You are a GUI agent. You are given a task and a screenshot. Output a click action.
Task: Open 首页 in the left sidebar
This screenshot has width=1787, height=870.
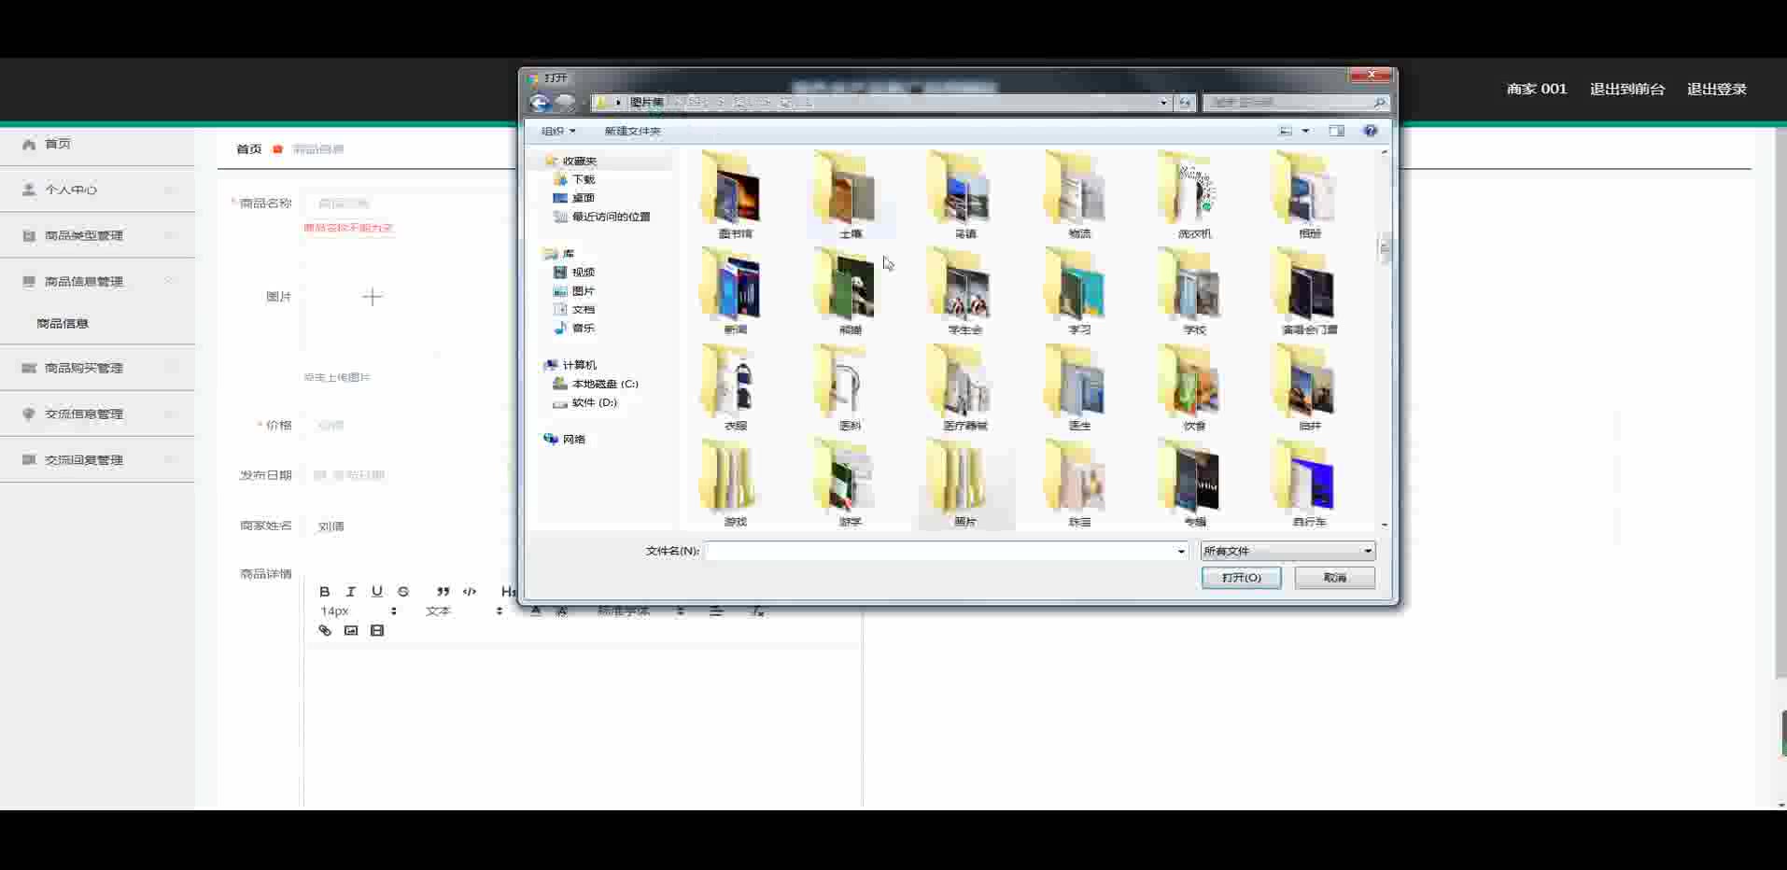(97, 144)
